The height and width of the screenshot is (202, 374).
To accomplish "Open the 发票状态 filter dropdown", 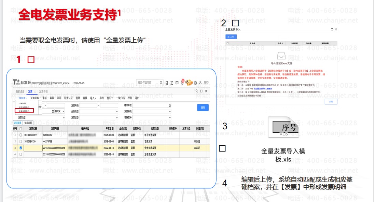I will pos(98,117).
